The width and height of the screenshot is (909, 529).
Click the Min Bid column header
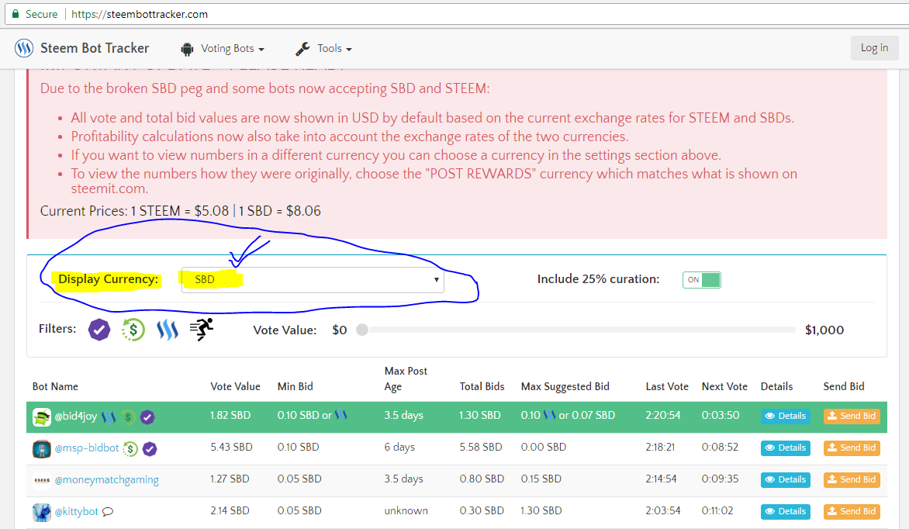click(x=295, y=386)
